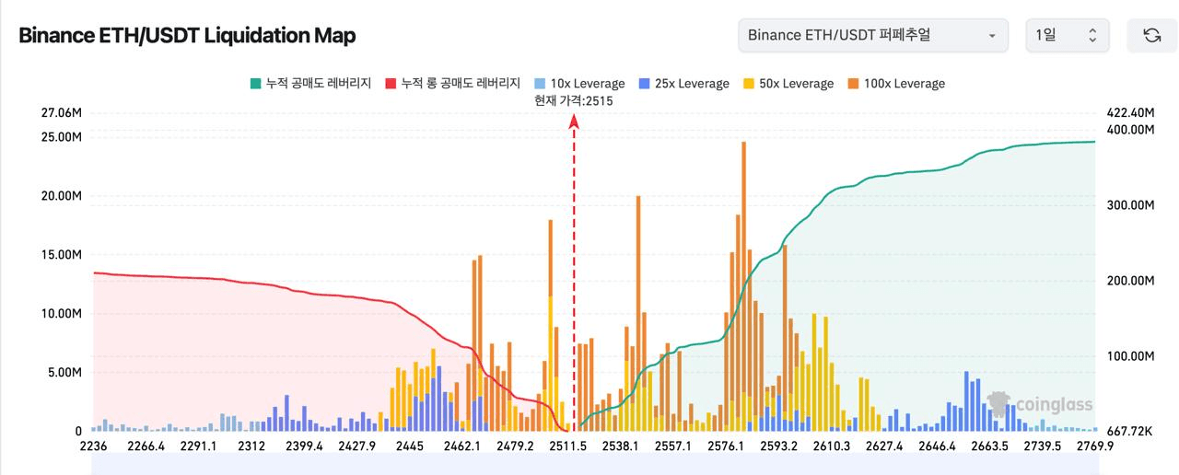Click the 2427.9 price axis label
The image size is (1179, 475).
357,446
